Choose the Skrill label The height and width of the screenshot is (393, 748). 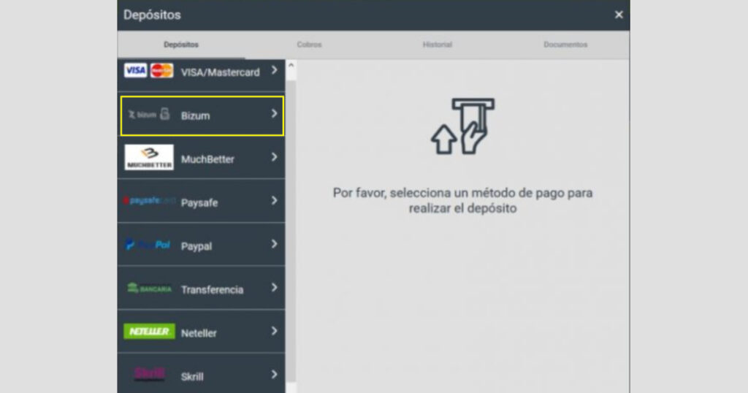[192, 376]
